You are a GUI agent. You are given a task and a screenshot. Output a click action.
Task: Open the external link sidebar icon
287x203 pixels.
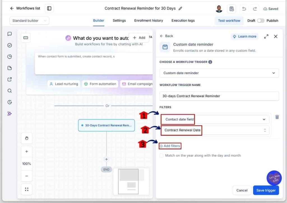pyautogui.click(x=10, y=79)
